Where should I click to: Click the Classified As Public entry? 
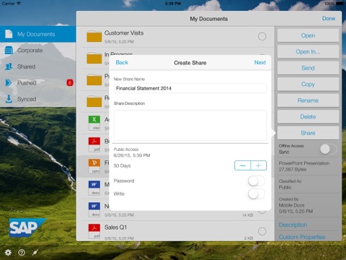pyautogui.click(x=290, y=184)
